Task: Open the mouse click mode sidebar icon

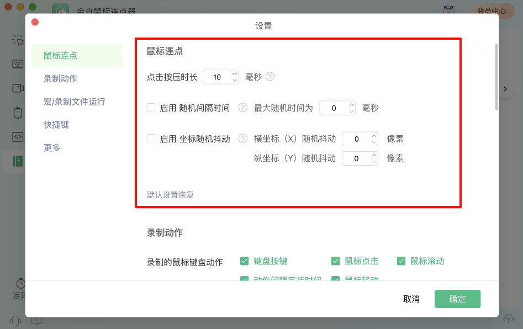Action: click(18, 40)
